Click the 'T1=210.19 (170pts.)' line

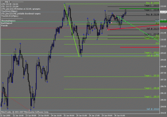10,16
